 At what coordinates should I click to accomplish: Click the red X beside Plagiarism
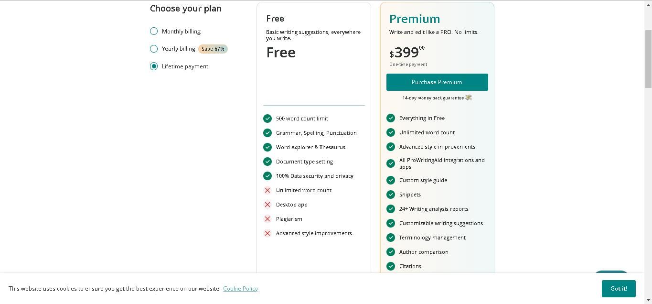267,219
